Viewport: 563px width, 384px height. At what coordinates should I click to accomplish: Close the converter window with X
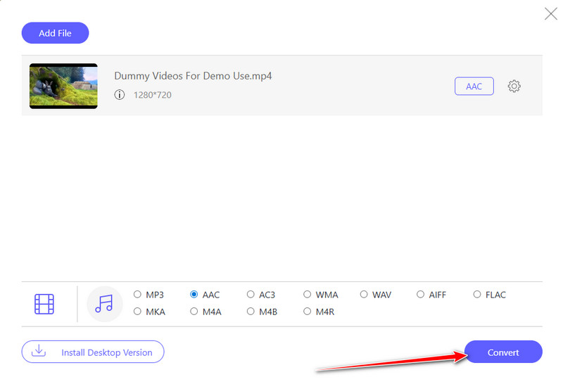550,13
